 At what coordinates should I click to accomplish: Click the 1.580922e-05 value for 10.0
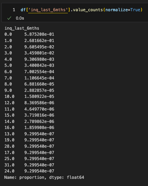(x=39, y=96)
